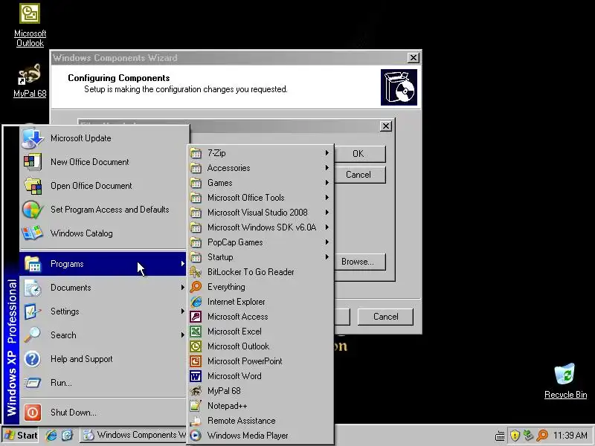Click the Browse... button

click(358, 262)
